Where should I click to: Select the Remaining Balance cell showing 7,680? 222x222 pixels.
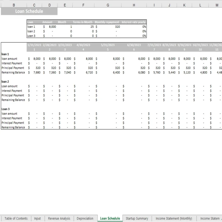(37, 72)
